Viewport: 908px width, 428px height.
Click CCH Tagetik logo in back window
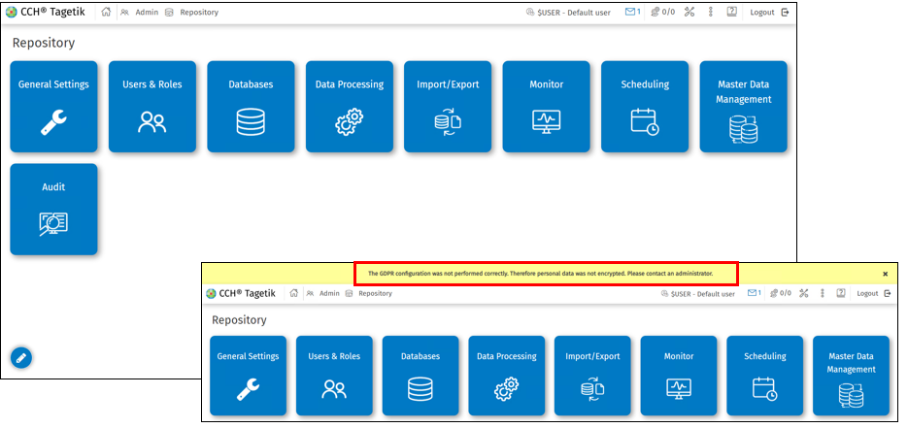[46, 13]
